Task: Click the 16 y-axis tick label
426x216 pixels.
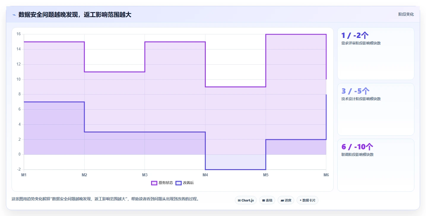Action: [18, 34]
